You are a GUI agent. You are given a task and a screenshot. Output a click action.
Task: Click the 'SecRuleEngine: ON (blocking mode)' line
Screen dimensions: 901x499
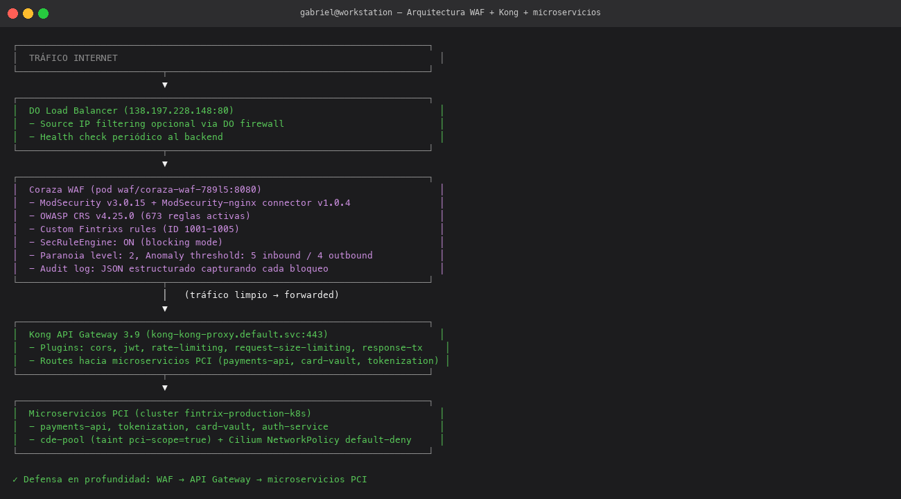[x=126, y=243]
